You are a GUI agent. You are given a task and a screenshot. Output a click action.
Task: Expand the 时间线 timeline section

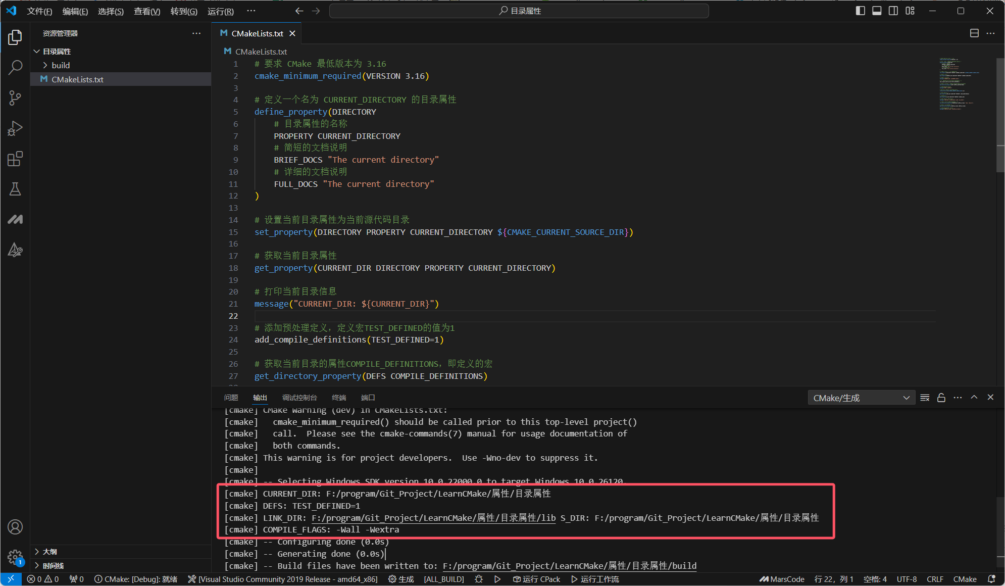121,566
